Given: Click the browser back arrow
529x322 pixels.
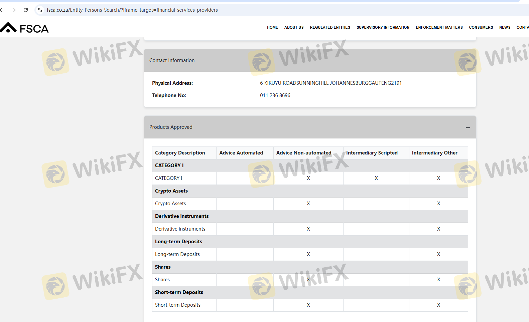Looking at the screenshot, I should pyautogui.click(x=2, y=10).
